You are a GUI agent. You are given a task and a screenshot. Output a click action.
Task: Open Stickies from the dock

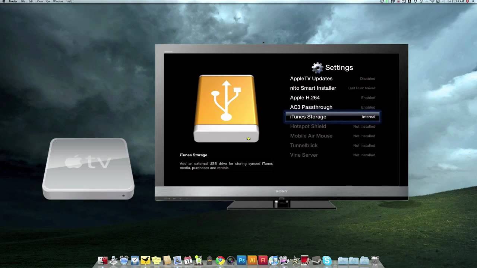[x=156, y=261]
